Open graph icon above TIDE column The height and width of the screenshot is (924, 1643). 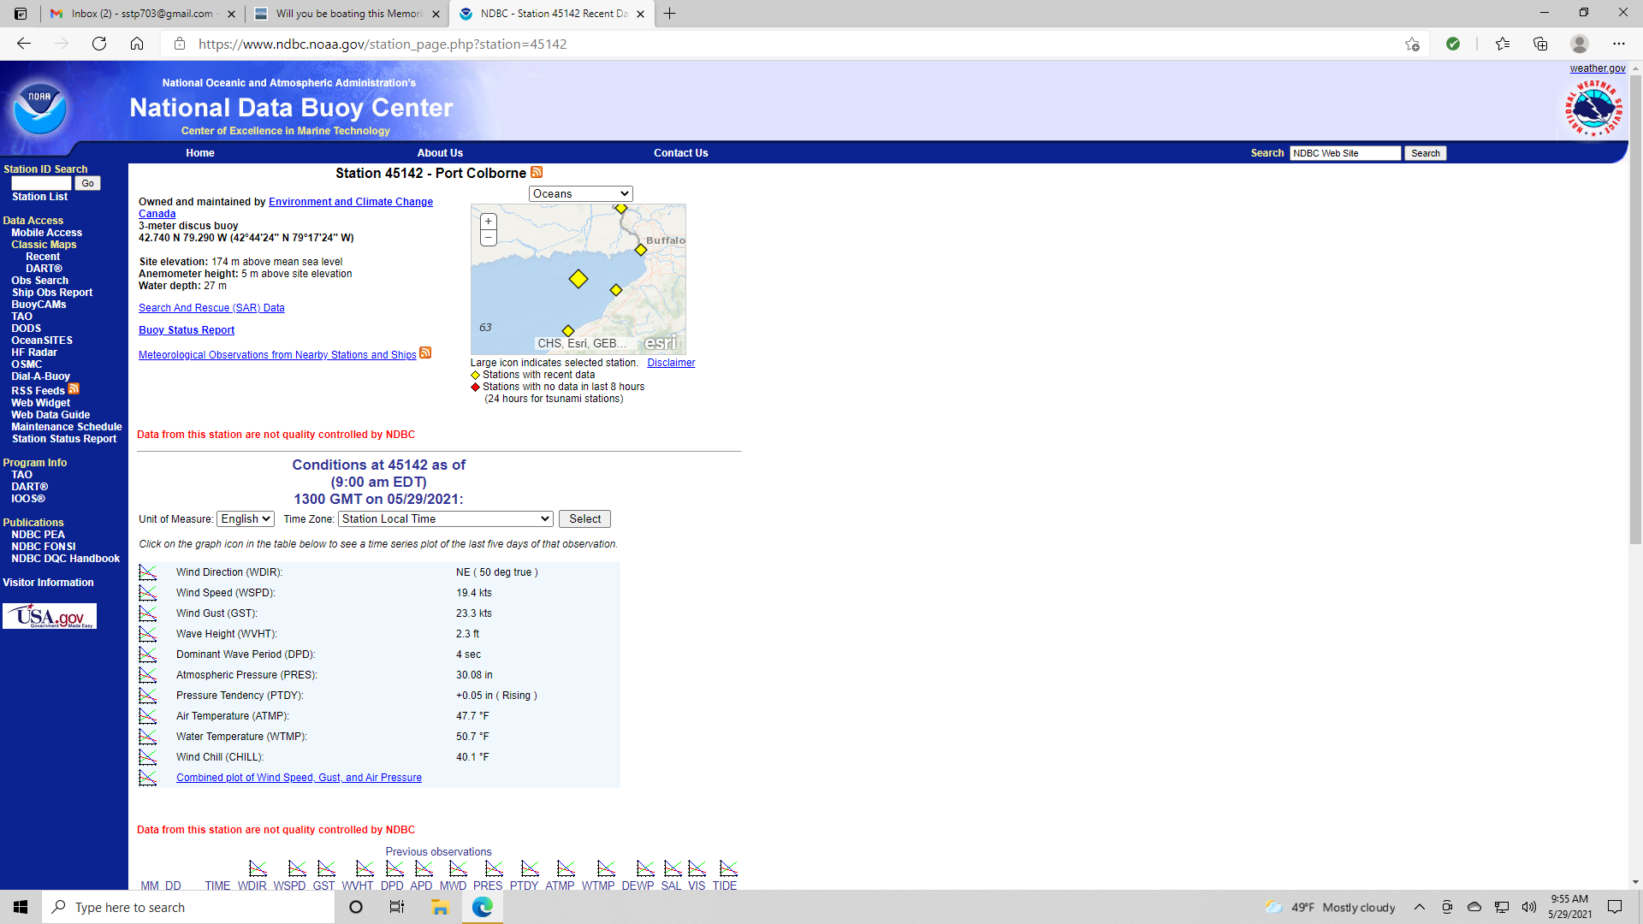coord(728,868)
